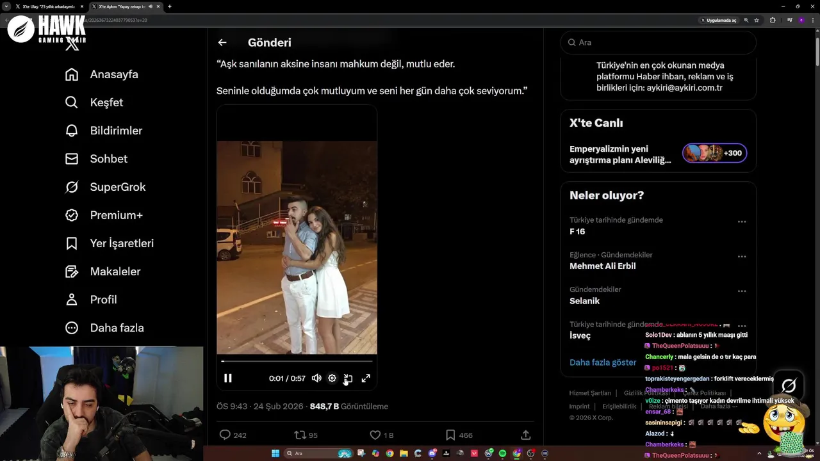This screenshot has height=461, width=820.
Task: Click the Makaleler sidebar icon
Action: pos(72,271)
